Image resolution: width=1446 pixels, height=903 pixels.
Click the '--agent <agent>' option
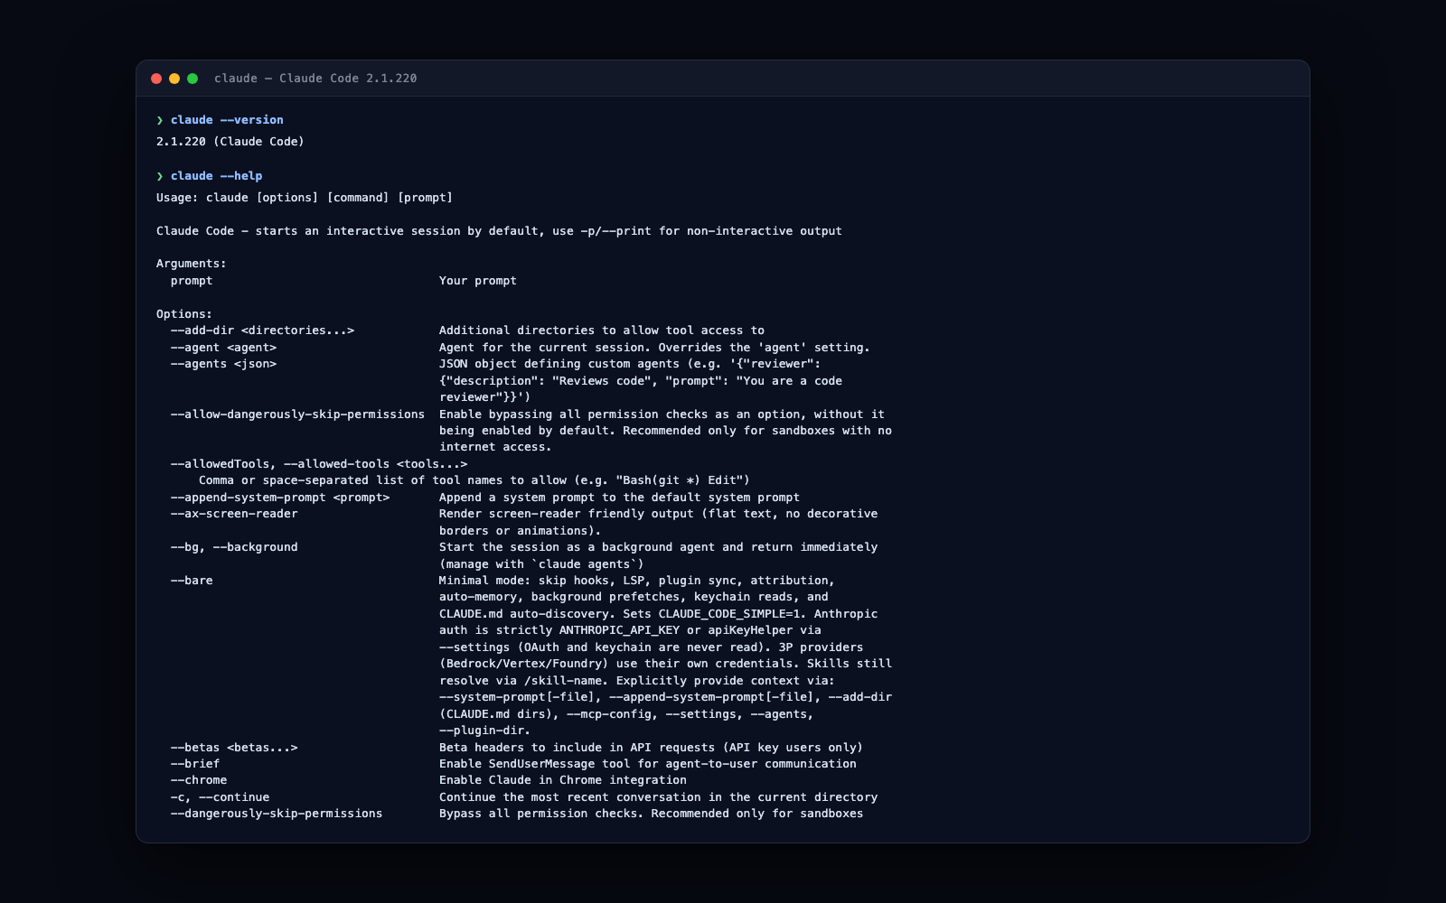pyautogui.click(x=223, y=348)
